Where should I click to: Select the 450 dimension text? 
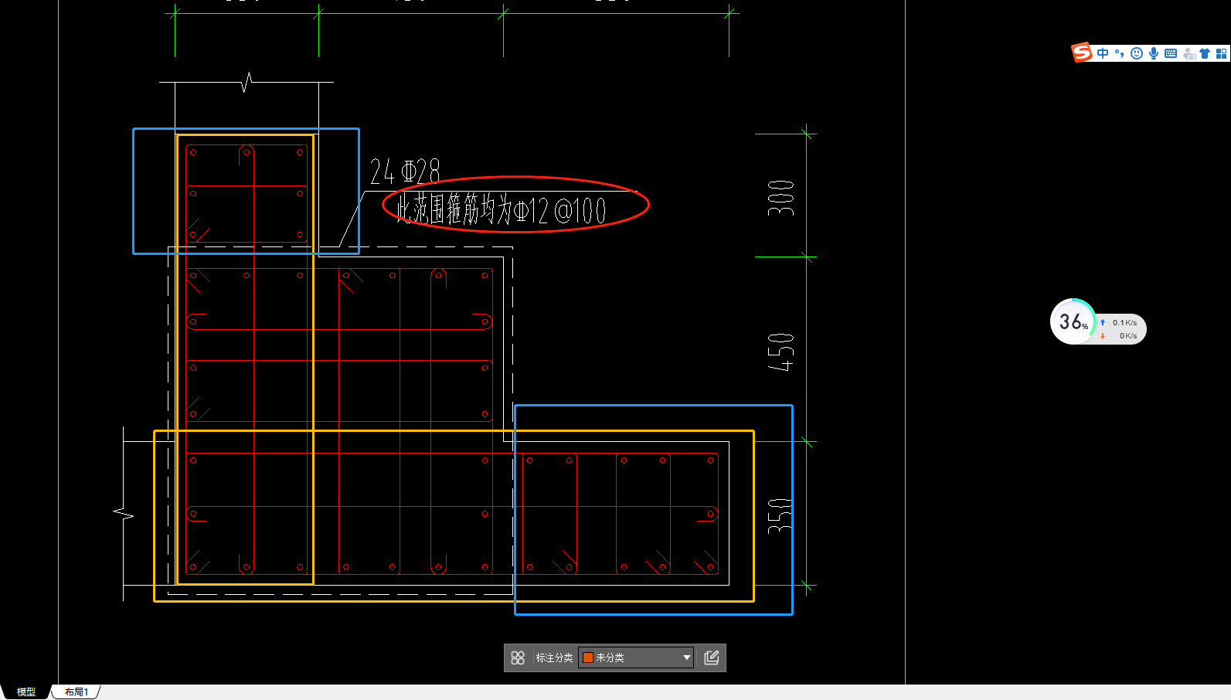point(780,352)
